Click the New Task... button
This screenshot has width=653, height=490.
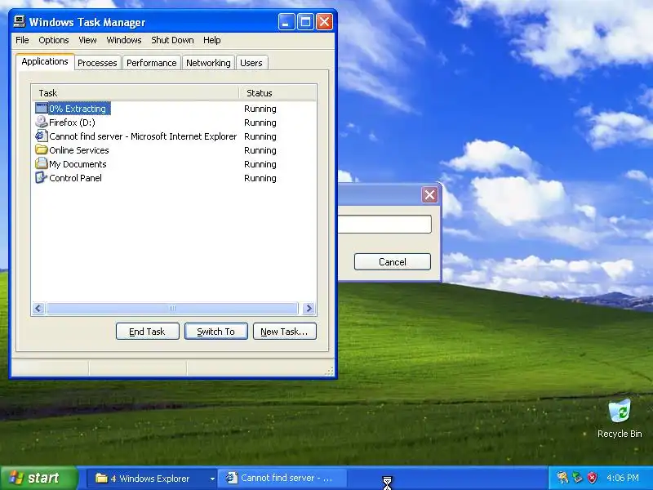tap(284, 332)
